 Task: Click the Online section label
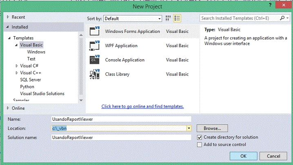click(x=18, y=108)
